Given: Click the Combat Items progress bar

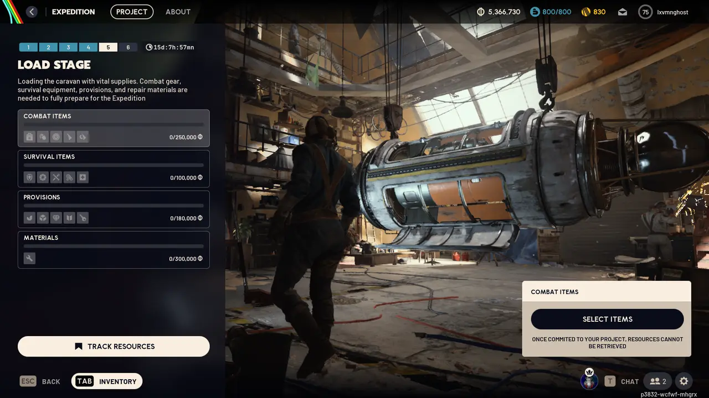Looking at the screenshot, I should pos(114,124).
